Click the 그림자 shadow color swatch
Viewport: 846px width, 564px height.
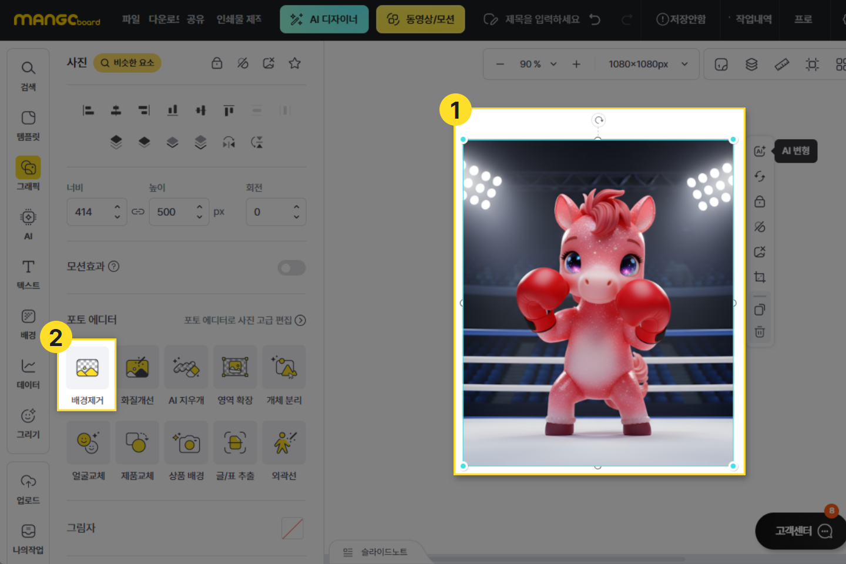292,528
